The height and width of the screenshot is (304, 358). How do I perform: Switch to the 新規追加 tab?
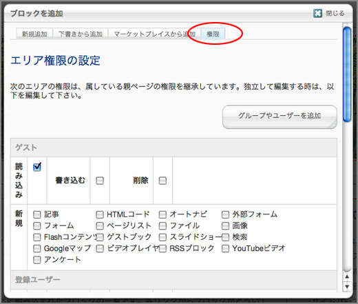coord(34,34)
